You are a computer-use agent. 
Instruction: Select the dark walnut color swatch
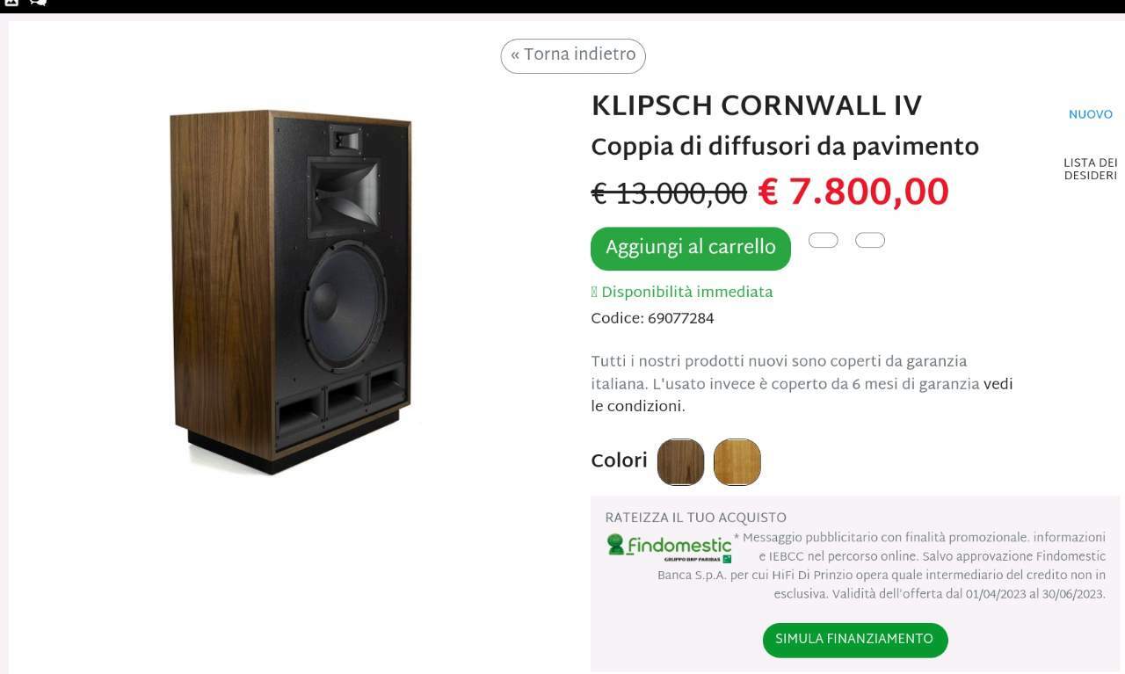[681, 462]
